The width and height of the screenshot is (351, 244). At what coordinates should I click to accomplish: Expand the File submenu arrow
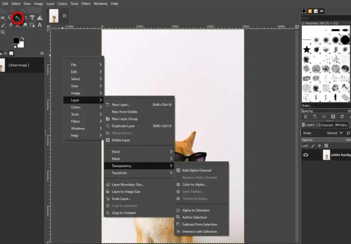click(x=100, y=64)
